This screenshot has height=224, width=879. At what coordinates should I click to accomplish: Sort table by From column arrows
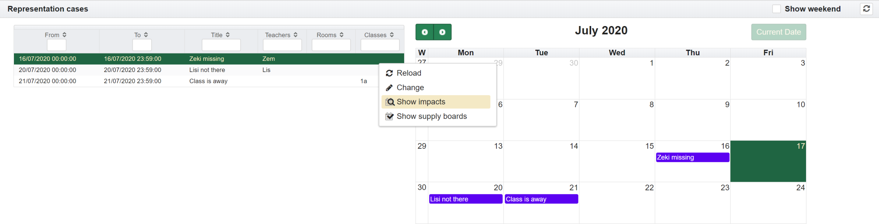(x=65, y=35)
